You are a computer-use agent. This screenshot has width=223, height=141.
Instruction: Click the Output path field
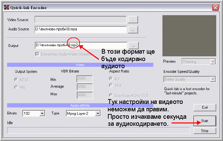point(81,46)
